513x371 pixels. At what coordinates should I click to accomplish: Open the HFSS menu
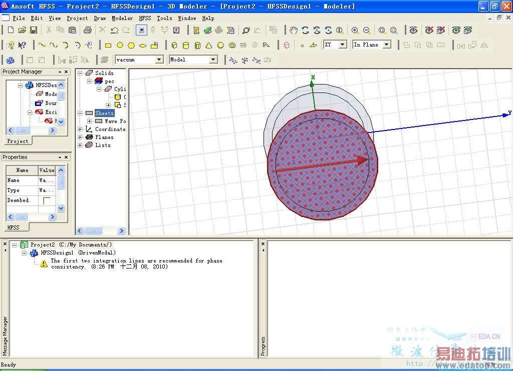coord(145,18)
